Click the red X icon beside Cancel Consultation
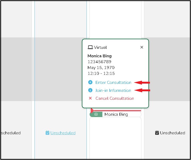 [x=90, y=98]
